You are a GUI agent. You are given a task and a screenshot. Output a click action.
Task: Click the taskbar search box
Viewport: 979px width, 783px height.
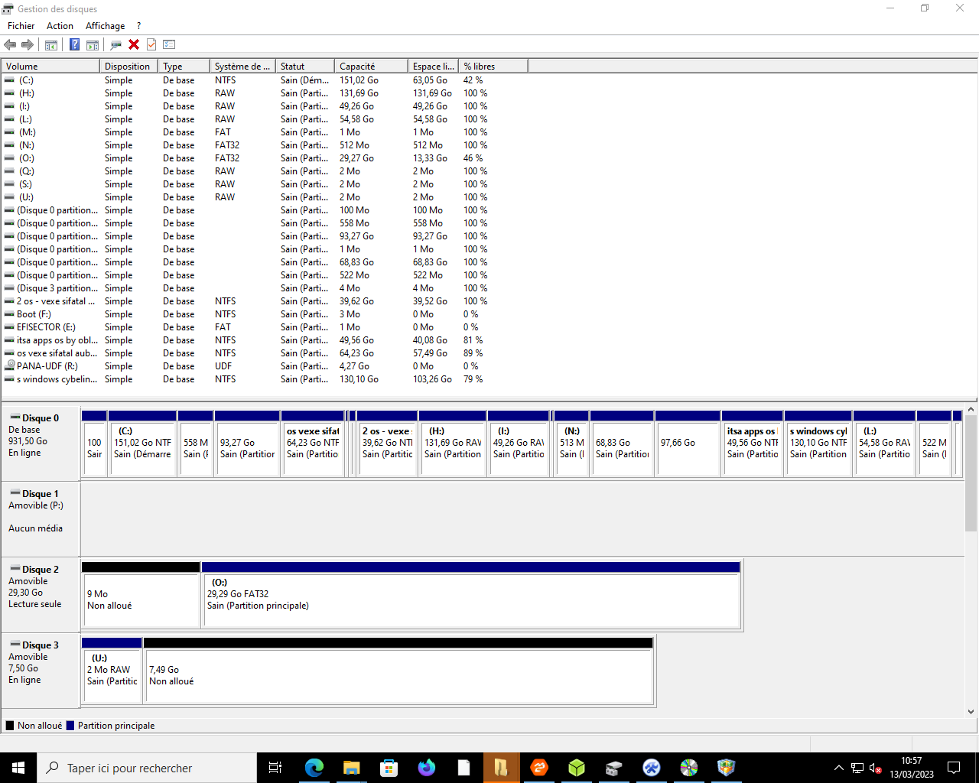147,768
